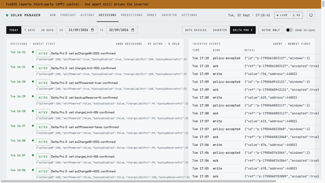
Task: Click the start date field 21/09/2026
Action: click(81, 30)
